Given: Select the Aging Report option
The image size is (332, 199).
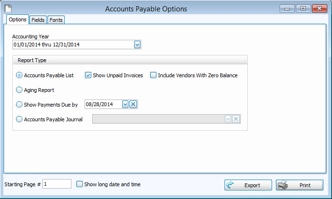Looking at the screenshot, I should click(x=20, y=90).
